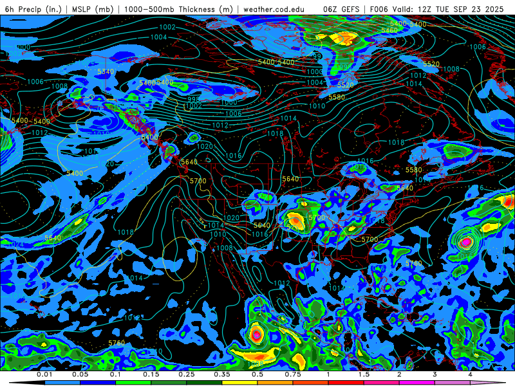Click the 0.01 value on precip legend
Viewport: 515px width, 386px height.
click(x=44, y=374)
